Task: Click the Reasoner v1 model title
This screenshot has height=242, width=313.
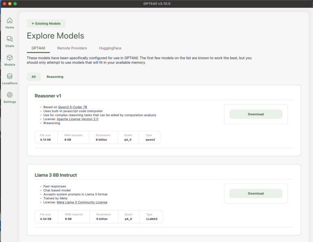Action: tap(48, 96)
